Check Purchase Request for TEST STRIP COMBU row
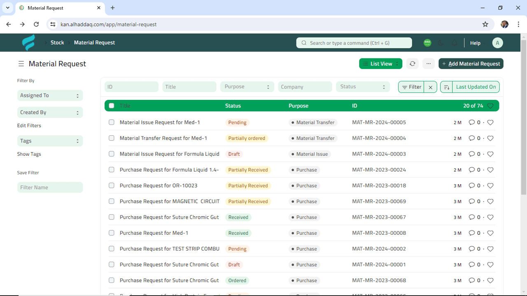This screenshot has width=527, height=296. pos(111,249)
